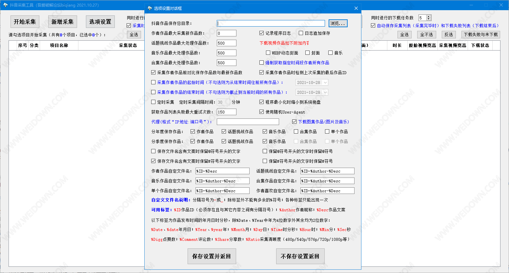Enable 保留@符号开头的文字时保留@符号
This screenshot has height=273, width=509.
click(x=265, y=151)
